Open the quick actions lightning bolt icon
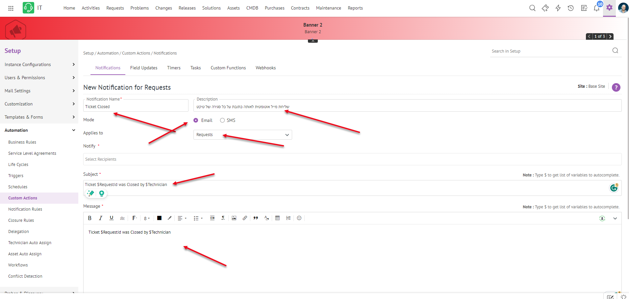Screen dimensions: 629x299 558,8
